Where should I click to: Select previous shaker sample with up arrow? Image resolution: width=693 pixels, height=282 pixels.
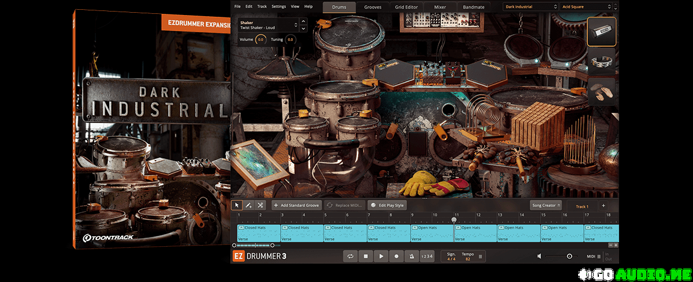[304, 23]
